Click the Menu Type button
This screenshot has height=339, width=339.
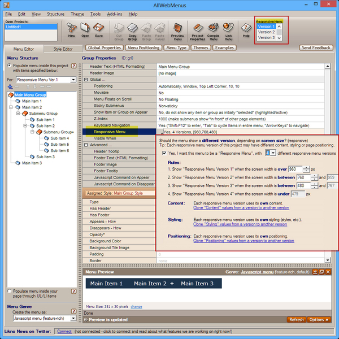pos(176,47)
